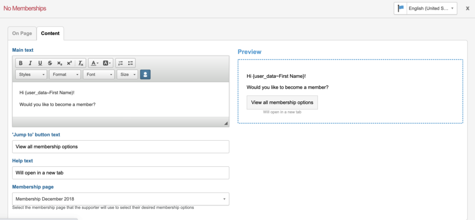The height and width of the screenshot is (220, 475).
Task: Click 'View all membership options' preview button
Action: pyautogui.click(x=282, y=102)
